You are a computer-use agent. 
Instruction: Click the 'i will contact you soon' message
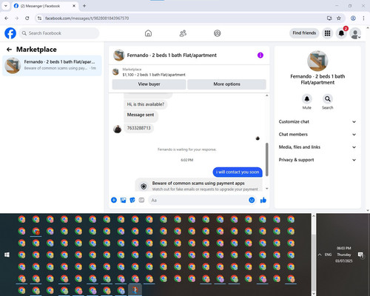[x=238, y=172]
